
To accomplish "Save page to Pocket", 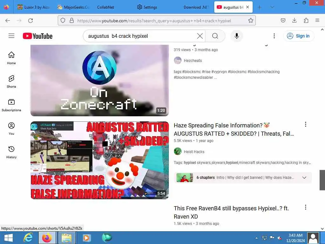I will (283, 21).
